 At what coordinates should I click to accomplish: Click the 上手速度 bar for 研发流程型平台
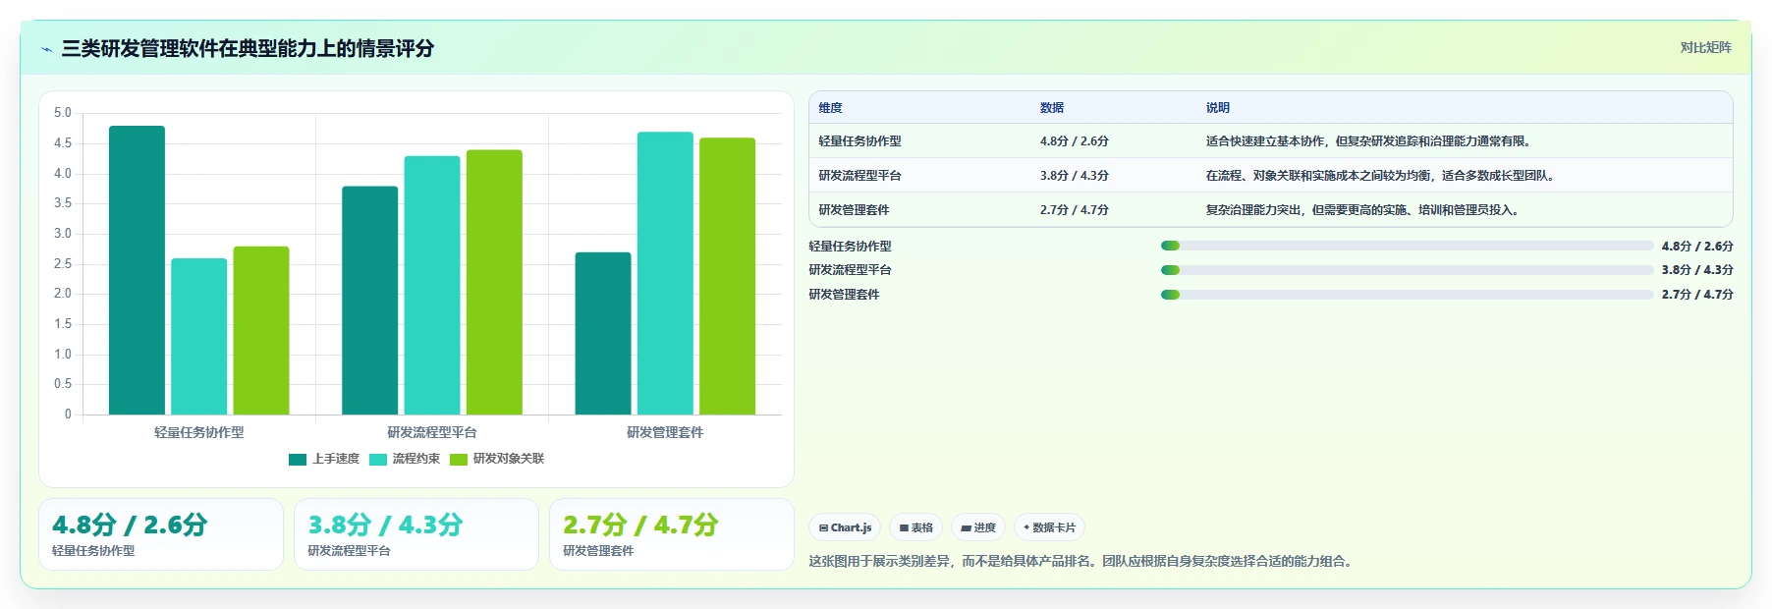[x=370, y=301]
